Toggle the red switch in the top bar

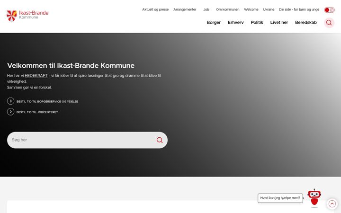click(329, 10)
